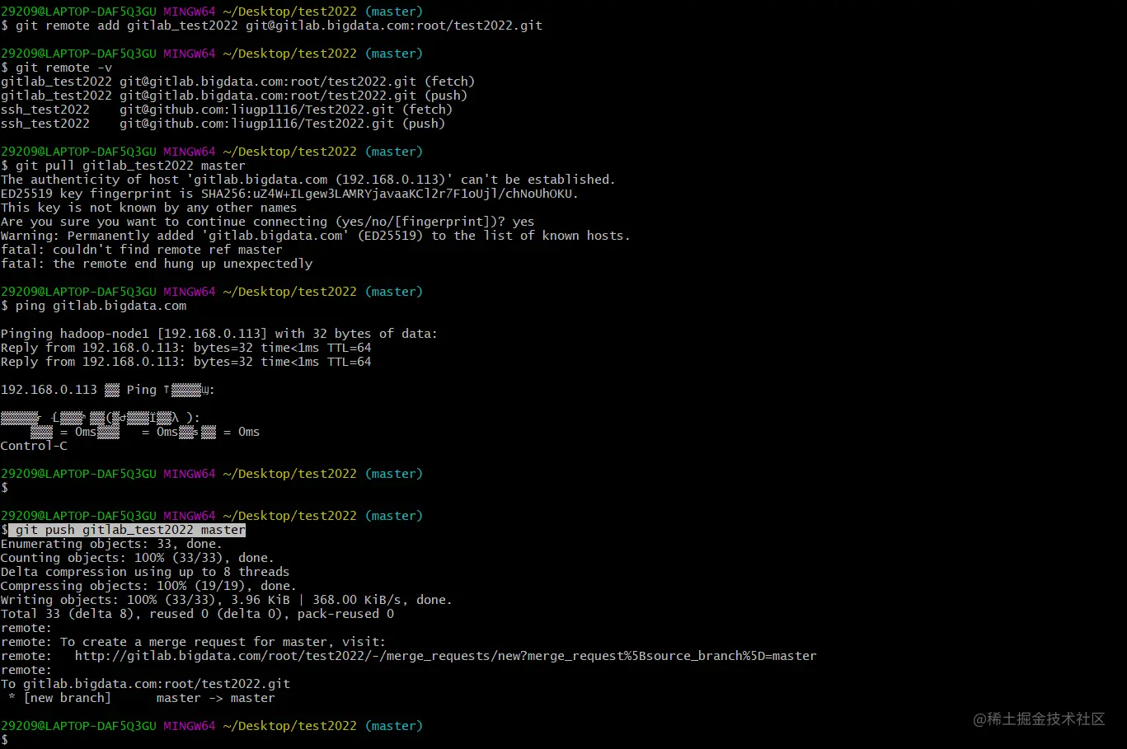1127x749 pixels.
Task: Click 'To gitlab.bigdata.com:root/test2022.git' line
Action: pos(145,684)
